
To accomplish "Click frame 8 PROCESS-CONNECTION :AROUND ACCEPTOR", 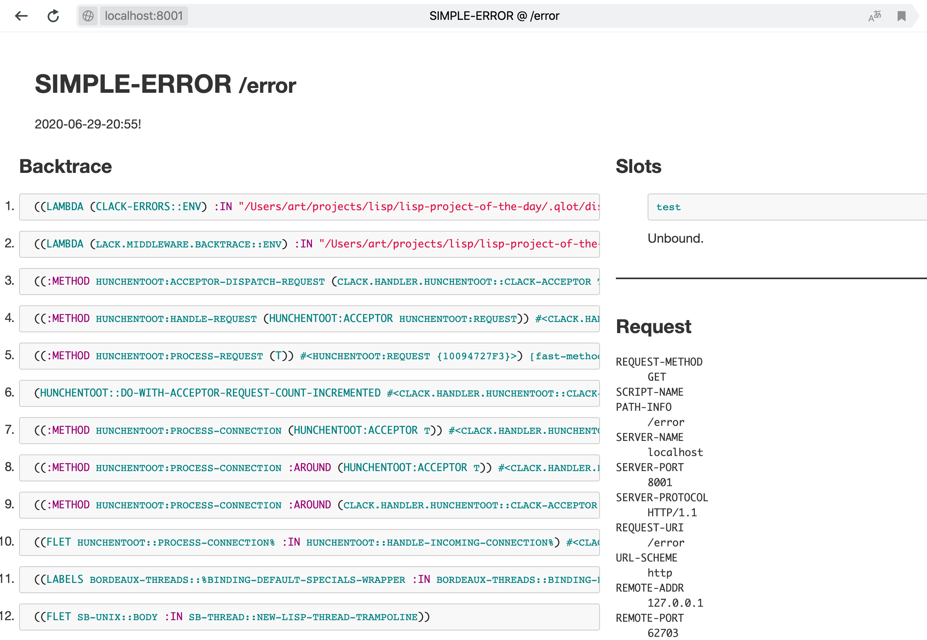I will [310, 468].
